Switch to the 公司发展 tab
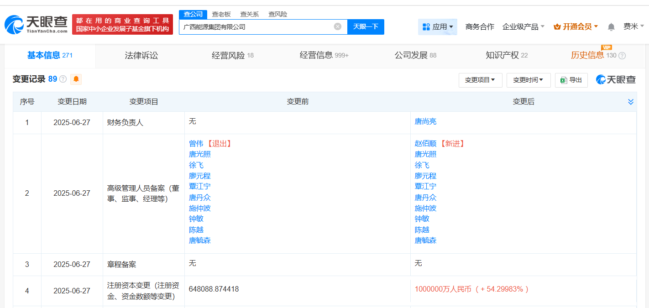Viewport: 649px width, 308px height. coord(415,56)
